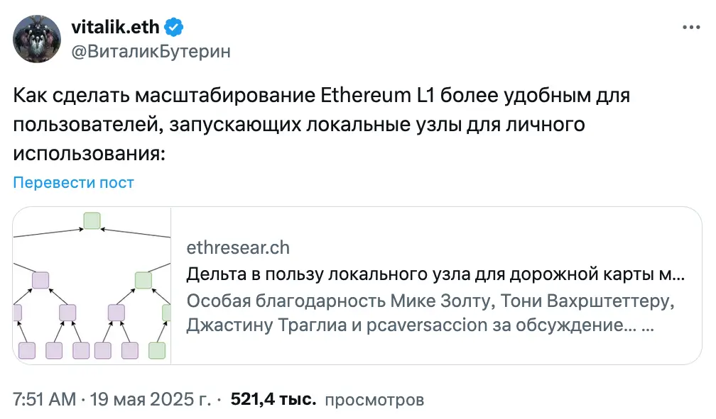
Task: Open the @ВиталикБутерин handle link
Action: click(x=151, y=51)
